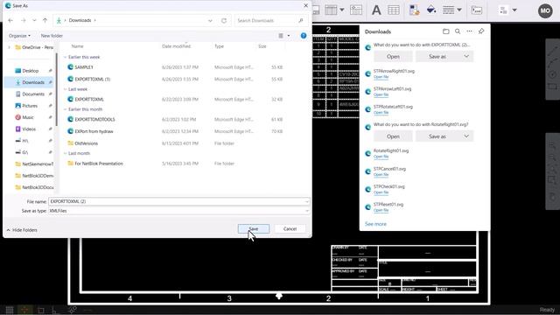This screenshot has height=315, width=560.
Task: Open file link under STPReset01.svg
Action: pyautogui.click(x=381, y=210)
